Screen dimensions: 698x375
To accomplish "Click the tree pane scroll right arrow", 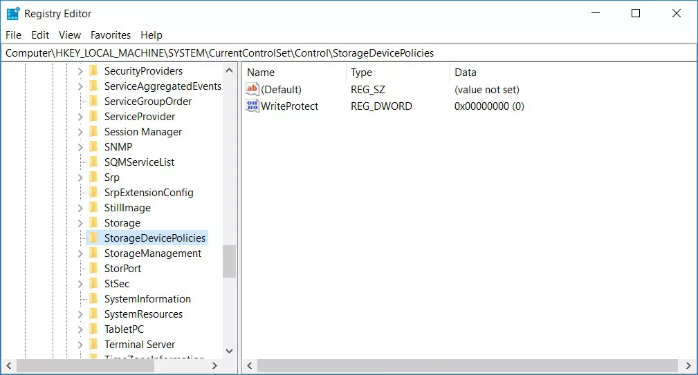I will (x=214, y=365).
